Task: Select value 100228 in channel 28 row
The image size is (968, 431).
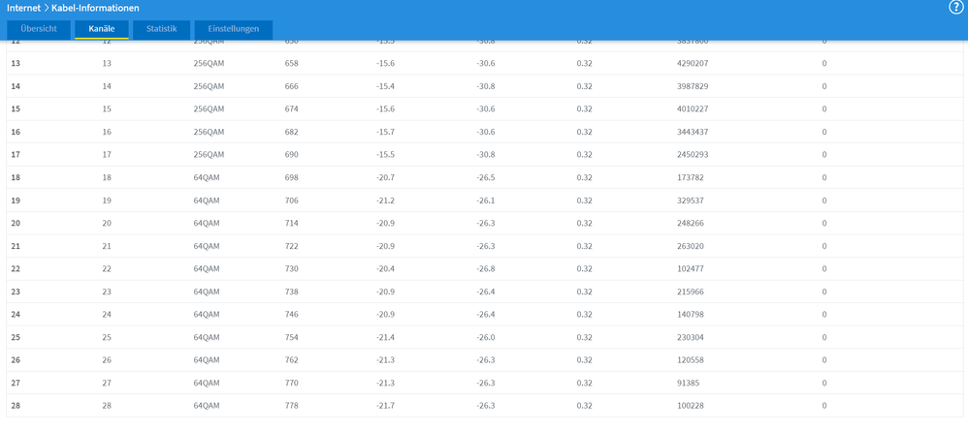Action: 691,406
